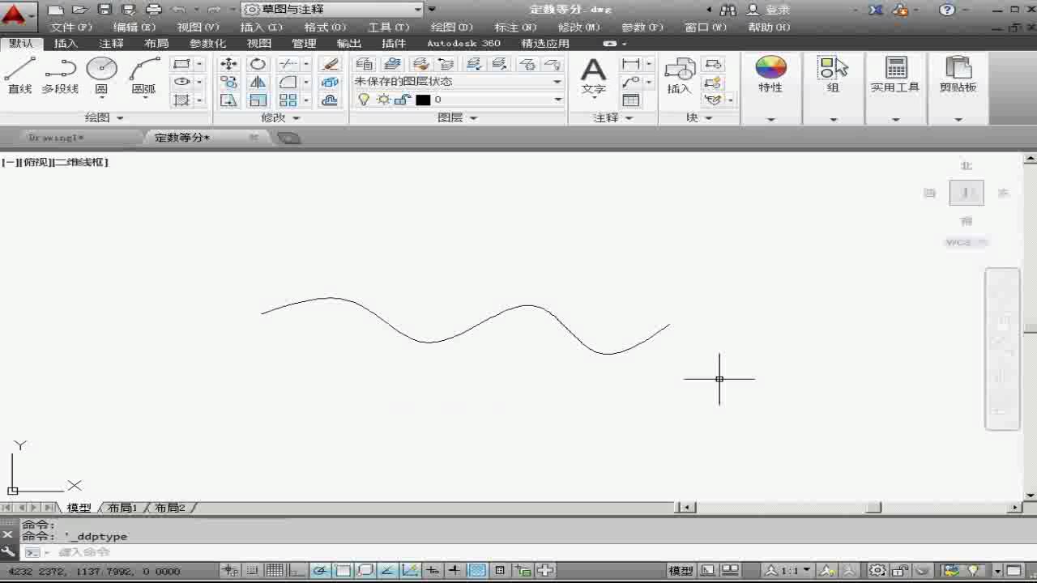Viewport: 1037px width, 583px height.
Task: Toggle layer freeze sun icon
Action: click(x=383, y=100)
